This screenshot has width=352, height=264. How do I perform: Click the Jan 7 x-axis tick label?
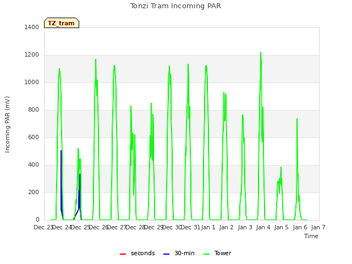tap(318, 227)
